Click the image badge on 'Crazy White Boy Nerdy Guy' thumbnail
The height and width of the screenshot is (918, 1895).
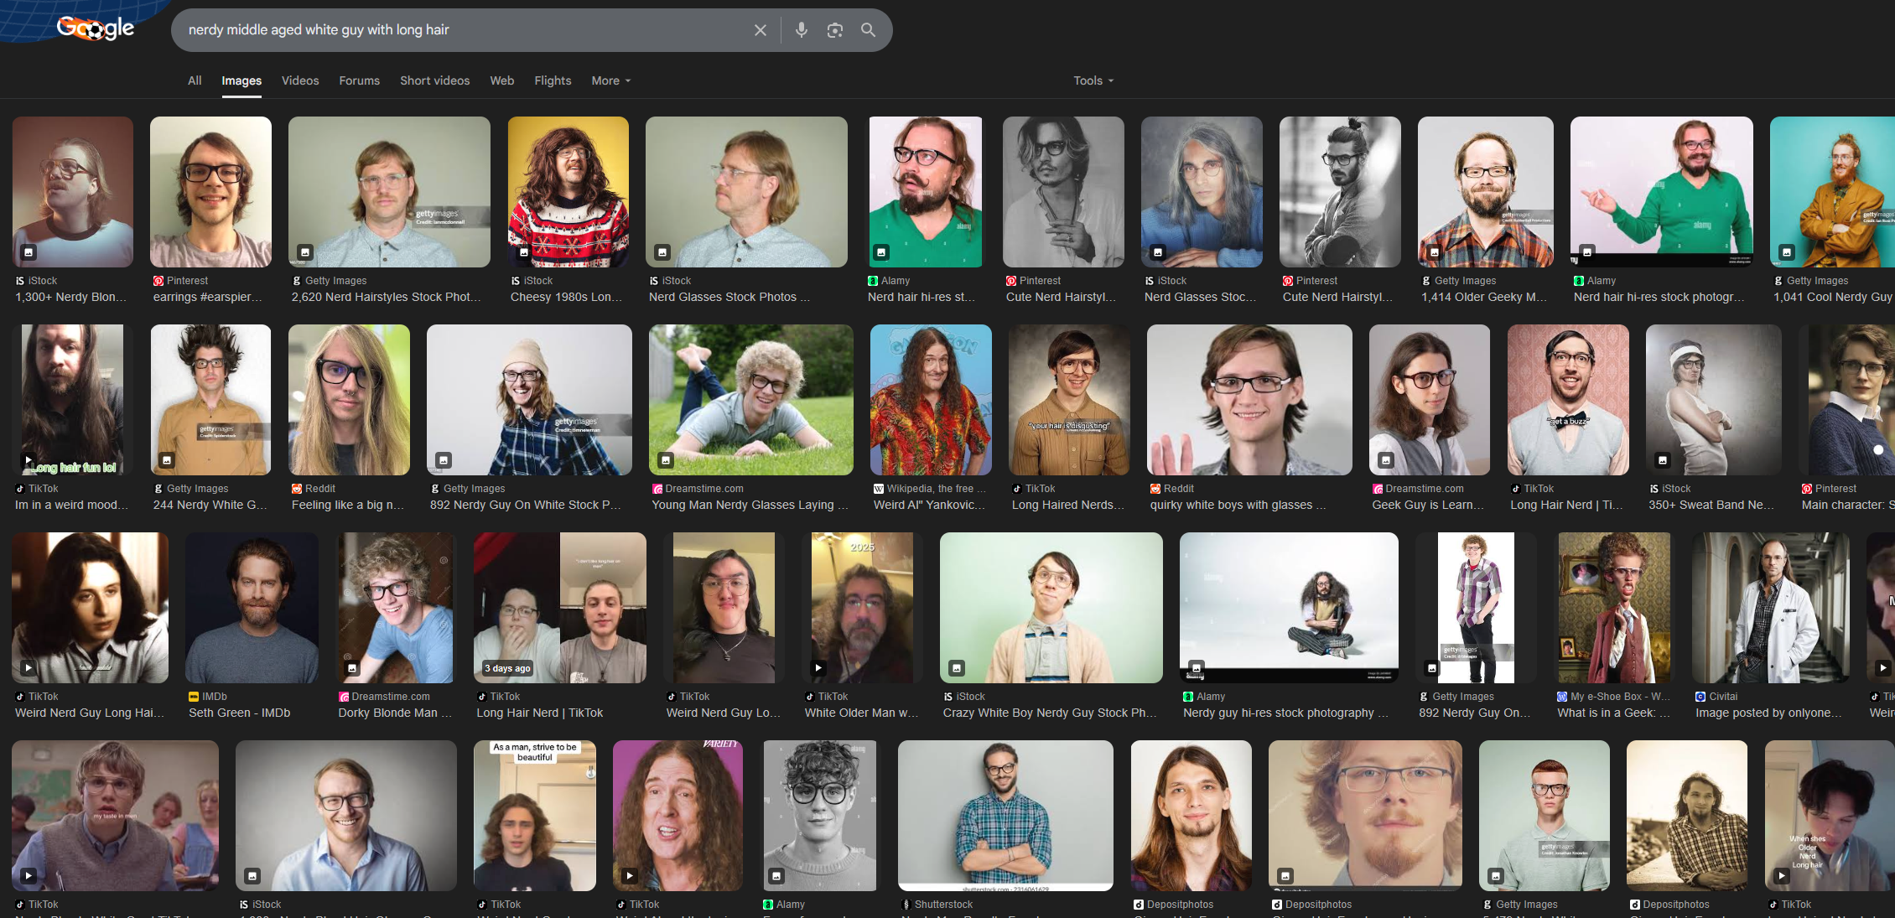[957, 668]
